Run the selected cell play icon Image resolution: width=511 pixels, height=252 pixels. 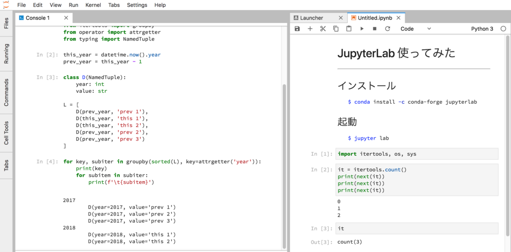coord(362,28)
